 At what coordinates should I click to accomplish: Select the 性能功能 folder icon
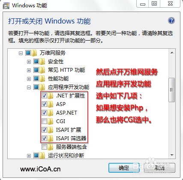pos(42,79)
